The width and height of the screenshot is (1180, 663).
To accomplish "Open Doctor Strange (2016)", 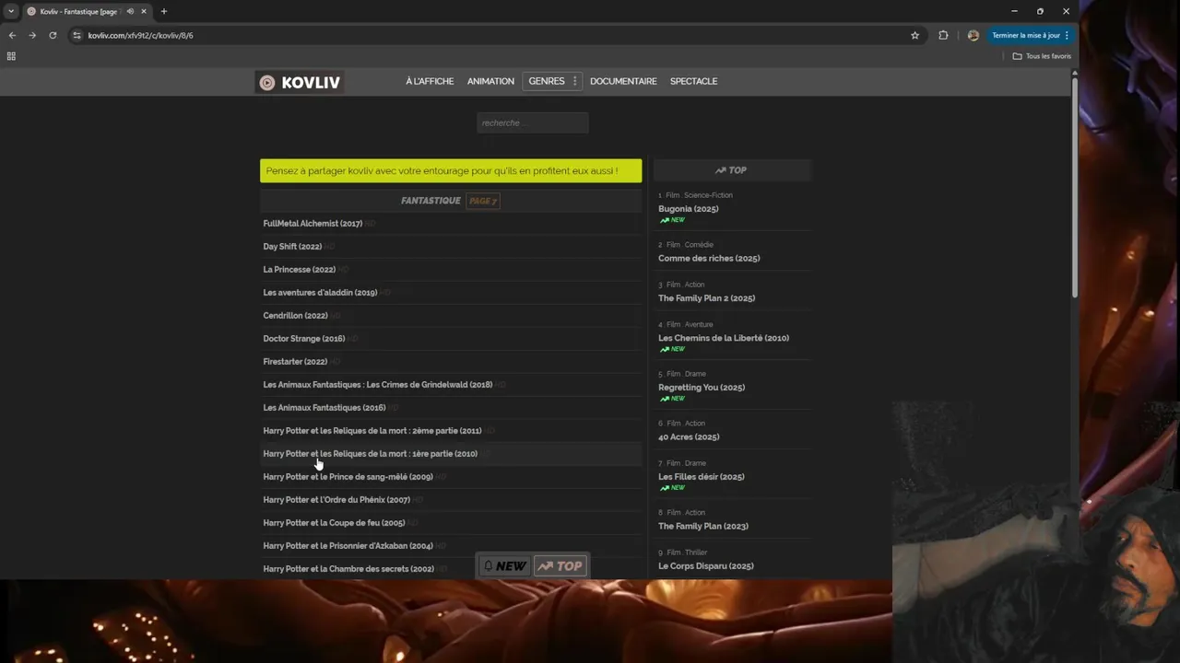I will click(303, 339).
